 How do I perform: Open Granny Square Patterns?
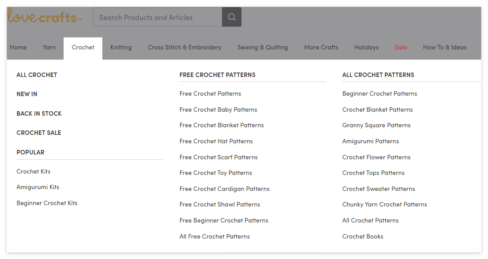point(376,125)
